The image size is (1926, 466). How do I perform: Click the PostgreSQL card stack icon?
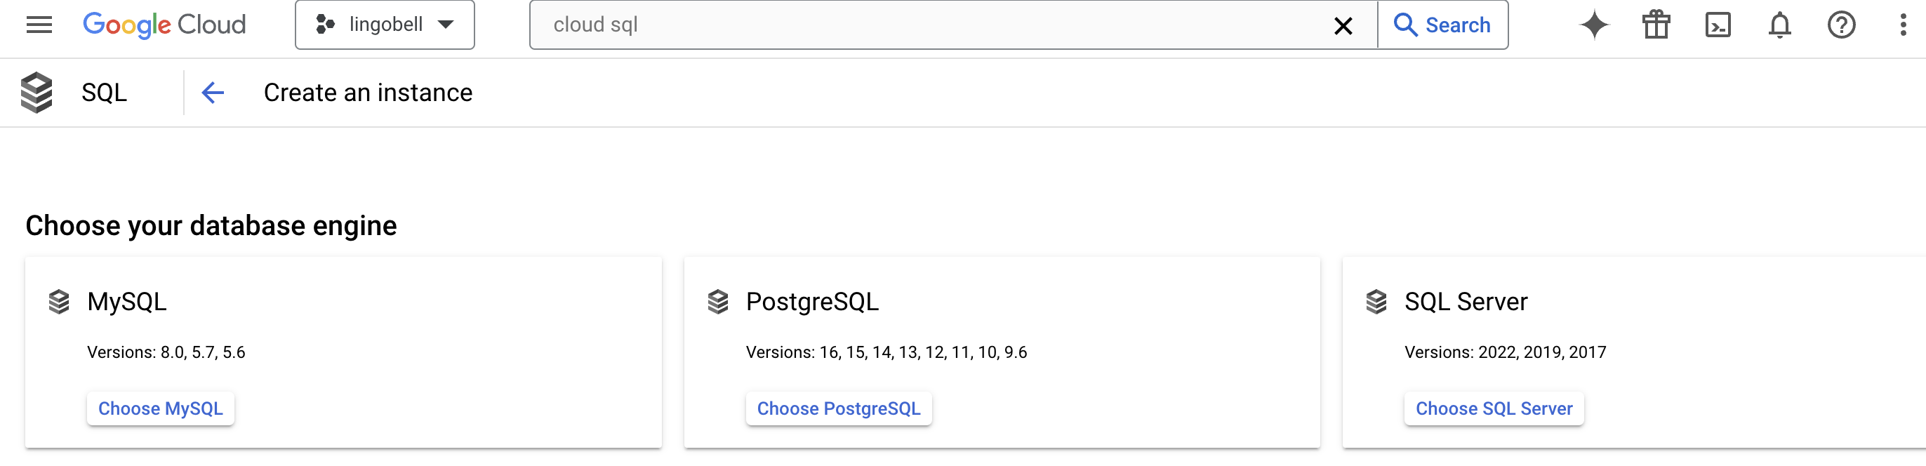point(717,302)
